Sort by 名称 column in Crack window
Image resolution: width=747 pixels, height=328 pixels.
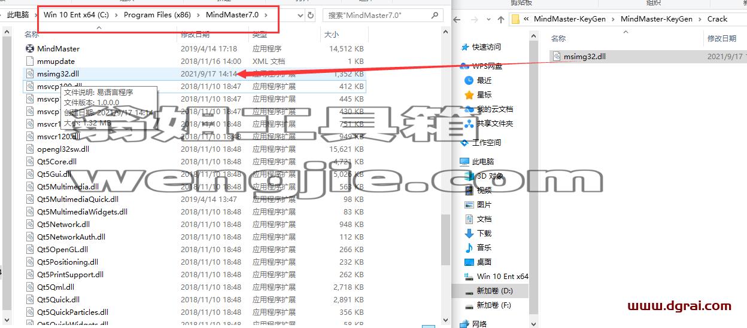pos(558,38)
